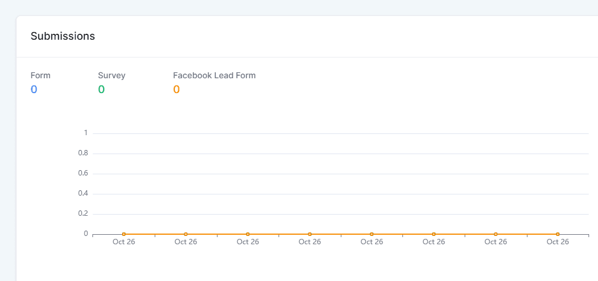The image size is (598, 281).
Task: Click the first Oct 26 x-axis label
Action: [x=124, y=242]
